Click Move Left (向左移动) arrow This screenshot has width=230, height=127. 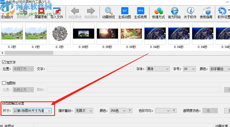point(75,13)
